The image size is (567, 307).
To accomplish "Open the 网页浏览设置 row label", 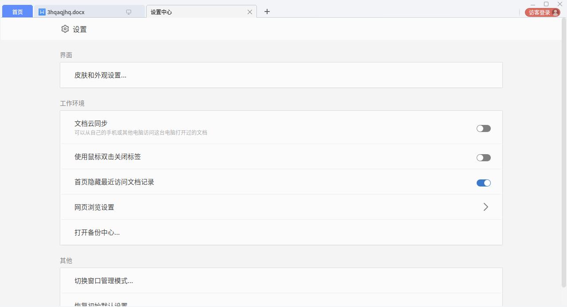I will click(x=94, y=207).
